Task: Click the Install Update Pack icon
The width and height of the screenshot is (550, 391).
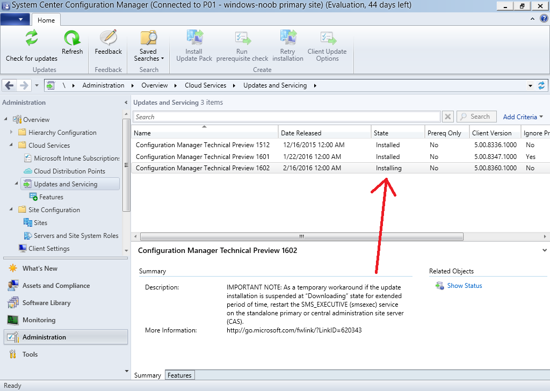Action: coord(194,38)
